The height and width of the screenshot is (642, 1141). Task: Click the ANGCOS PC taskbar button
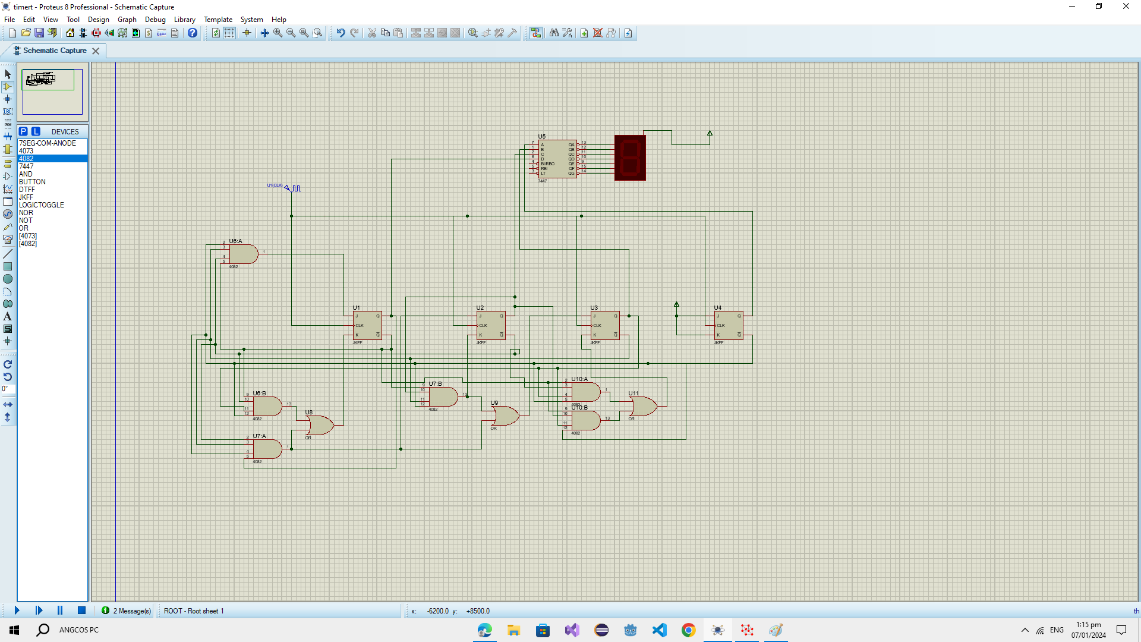point(78,630)
